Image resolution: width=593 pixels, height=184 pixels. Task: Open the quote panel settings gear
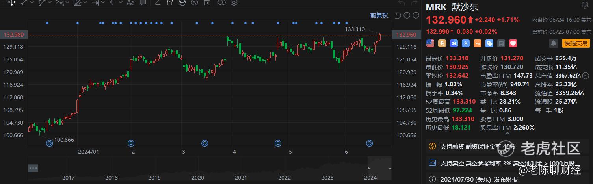585,5
